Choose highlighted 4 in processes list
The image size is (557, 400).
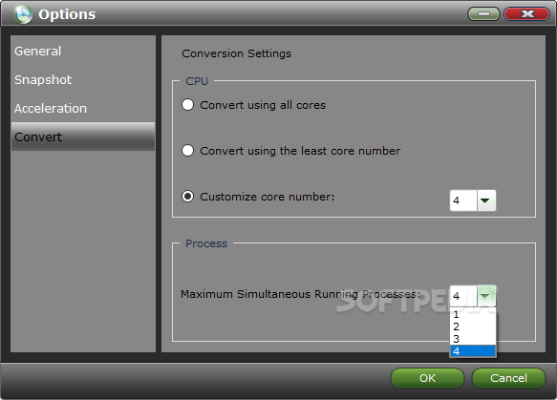click(x=473, y=351)
